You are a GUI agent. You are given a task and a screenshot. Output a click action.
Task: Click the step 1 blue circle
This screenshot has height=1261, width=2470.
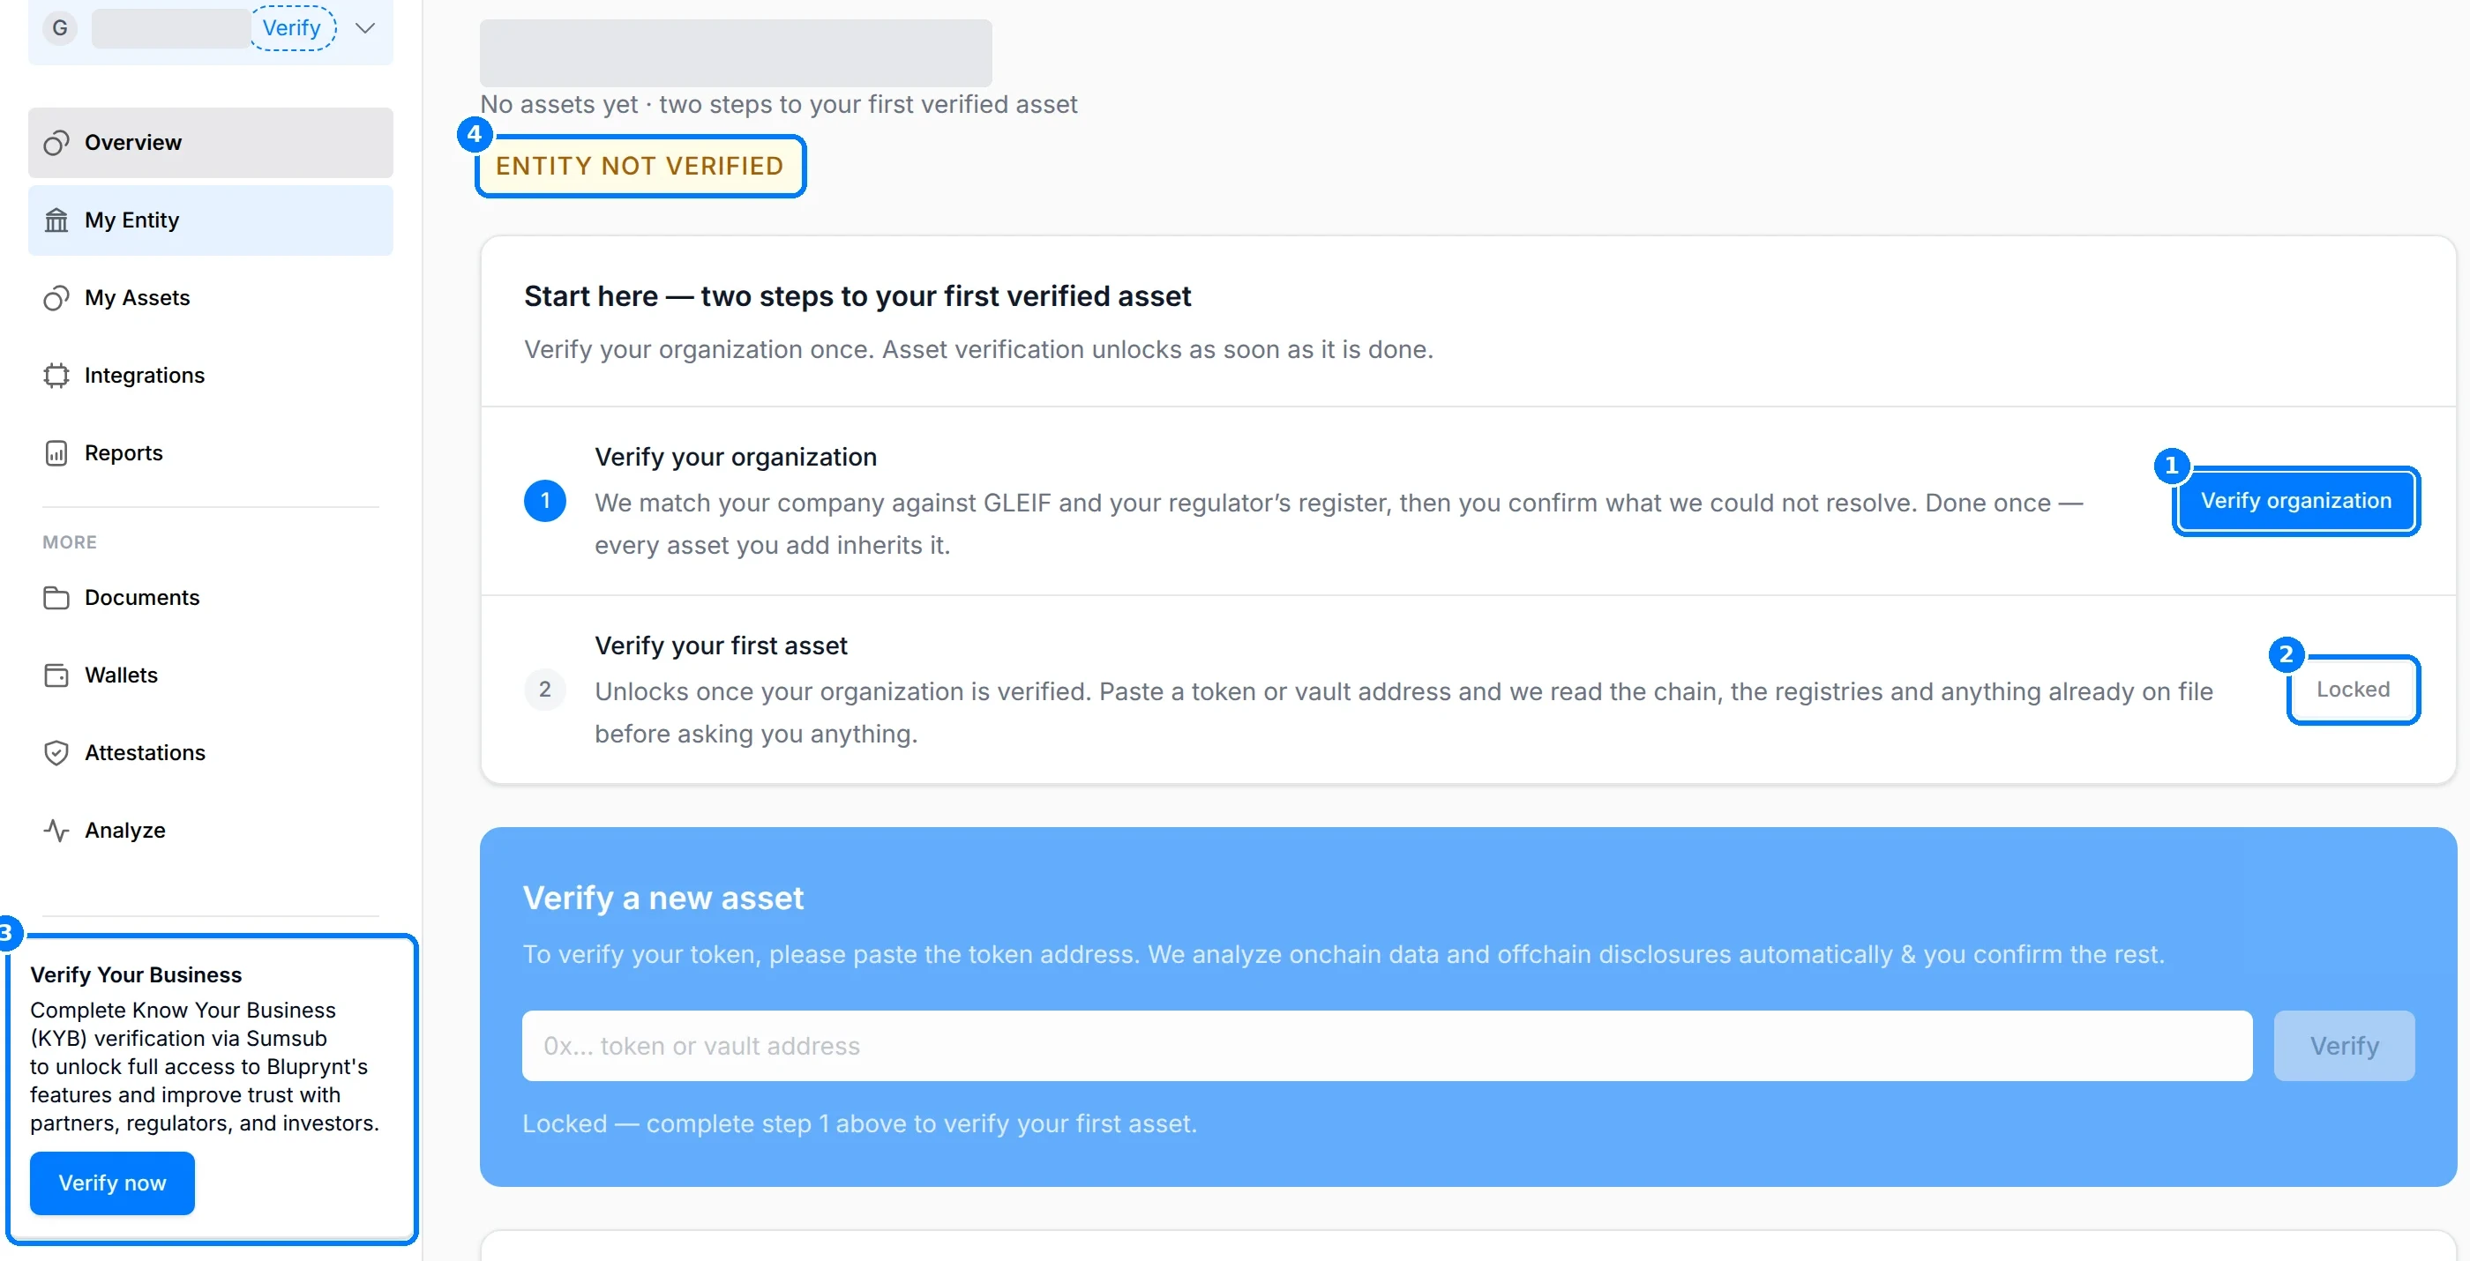click(544, 501)
